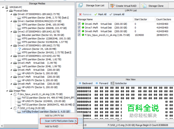Click the Storage Clone icon
Image resolution: width=174 pixels, height=129 pixels.
(144, 6)
